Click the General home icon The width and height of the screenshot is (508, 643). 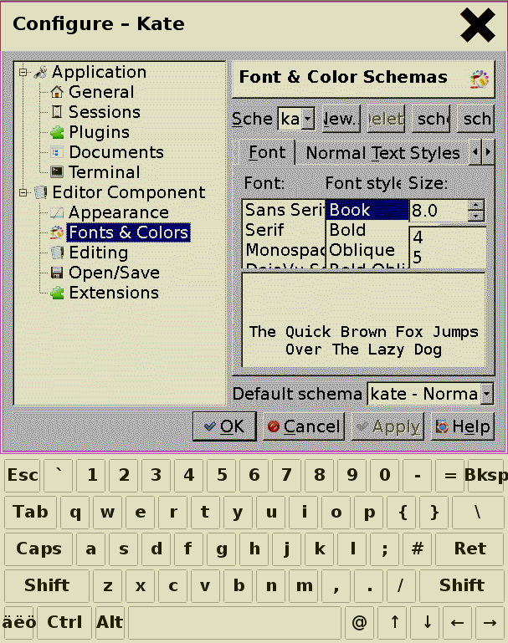pyautogui.click(x=57, y=92)
